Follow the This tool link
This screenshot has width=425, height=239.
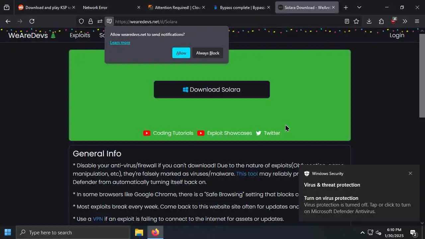click(247, 174)
